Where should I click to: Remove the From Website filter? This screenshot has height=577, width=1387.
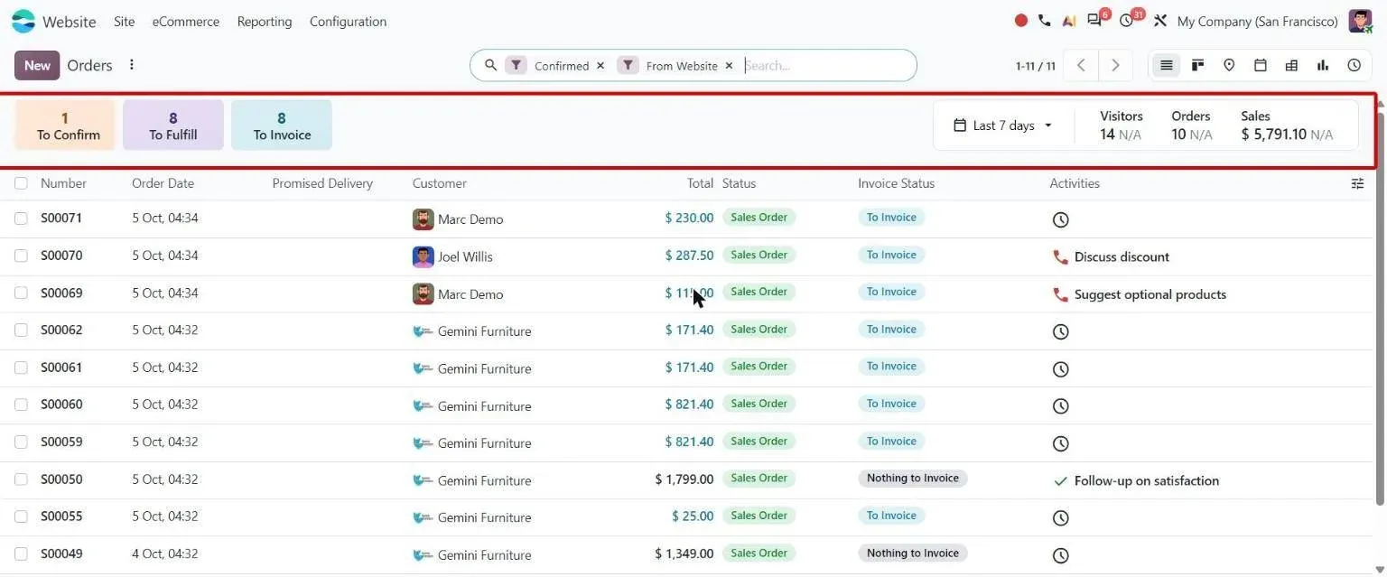(729, 66)
